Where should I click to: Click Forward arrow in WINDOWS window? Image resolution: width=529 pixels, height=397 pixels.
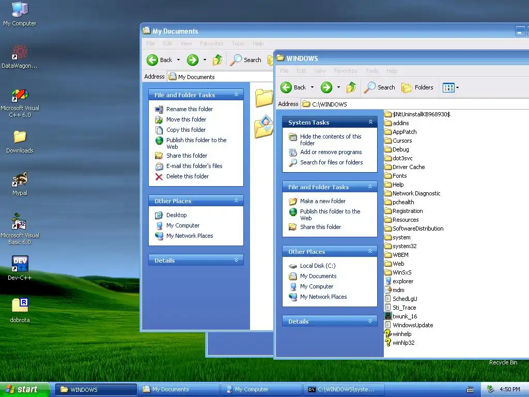[326, 87]
